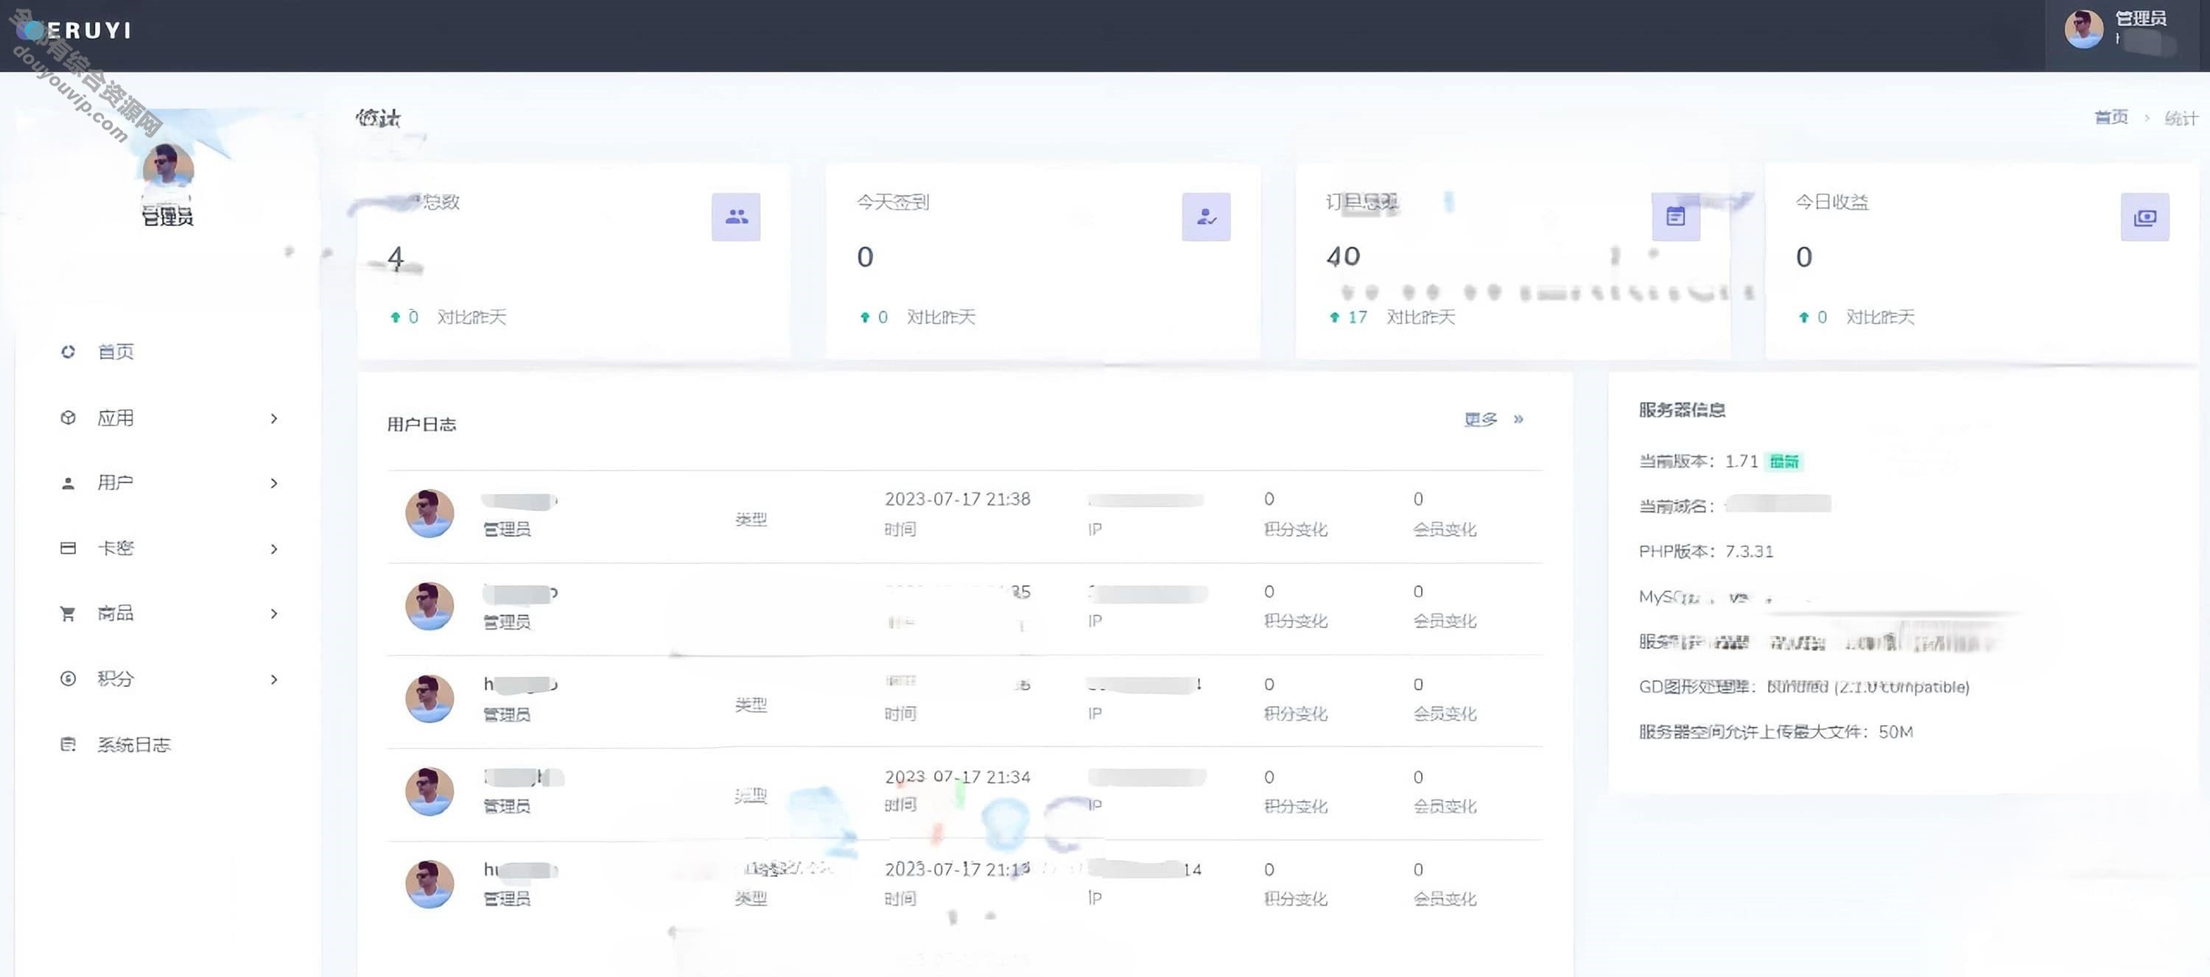Viewport: 2210px width, 977px height.
Task: Click the 今日收益 money icon
Action: coord(2144,217)
